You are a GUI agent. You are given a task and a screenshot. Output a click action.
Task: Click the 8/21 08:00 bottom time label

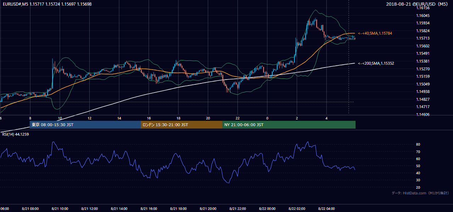click(30, 208)
